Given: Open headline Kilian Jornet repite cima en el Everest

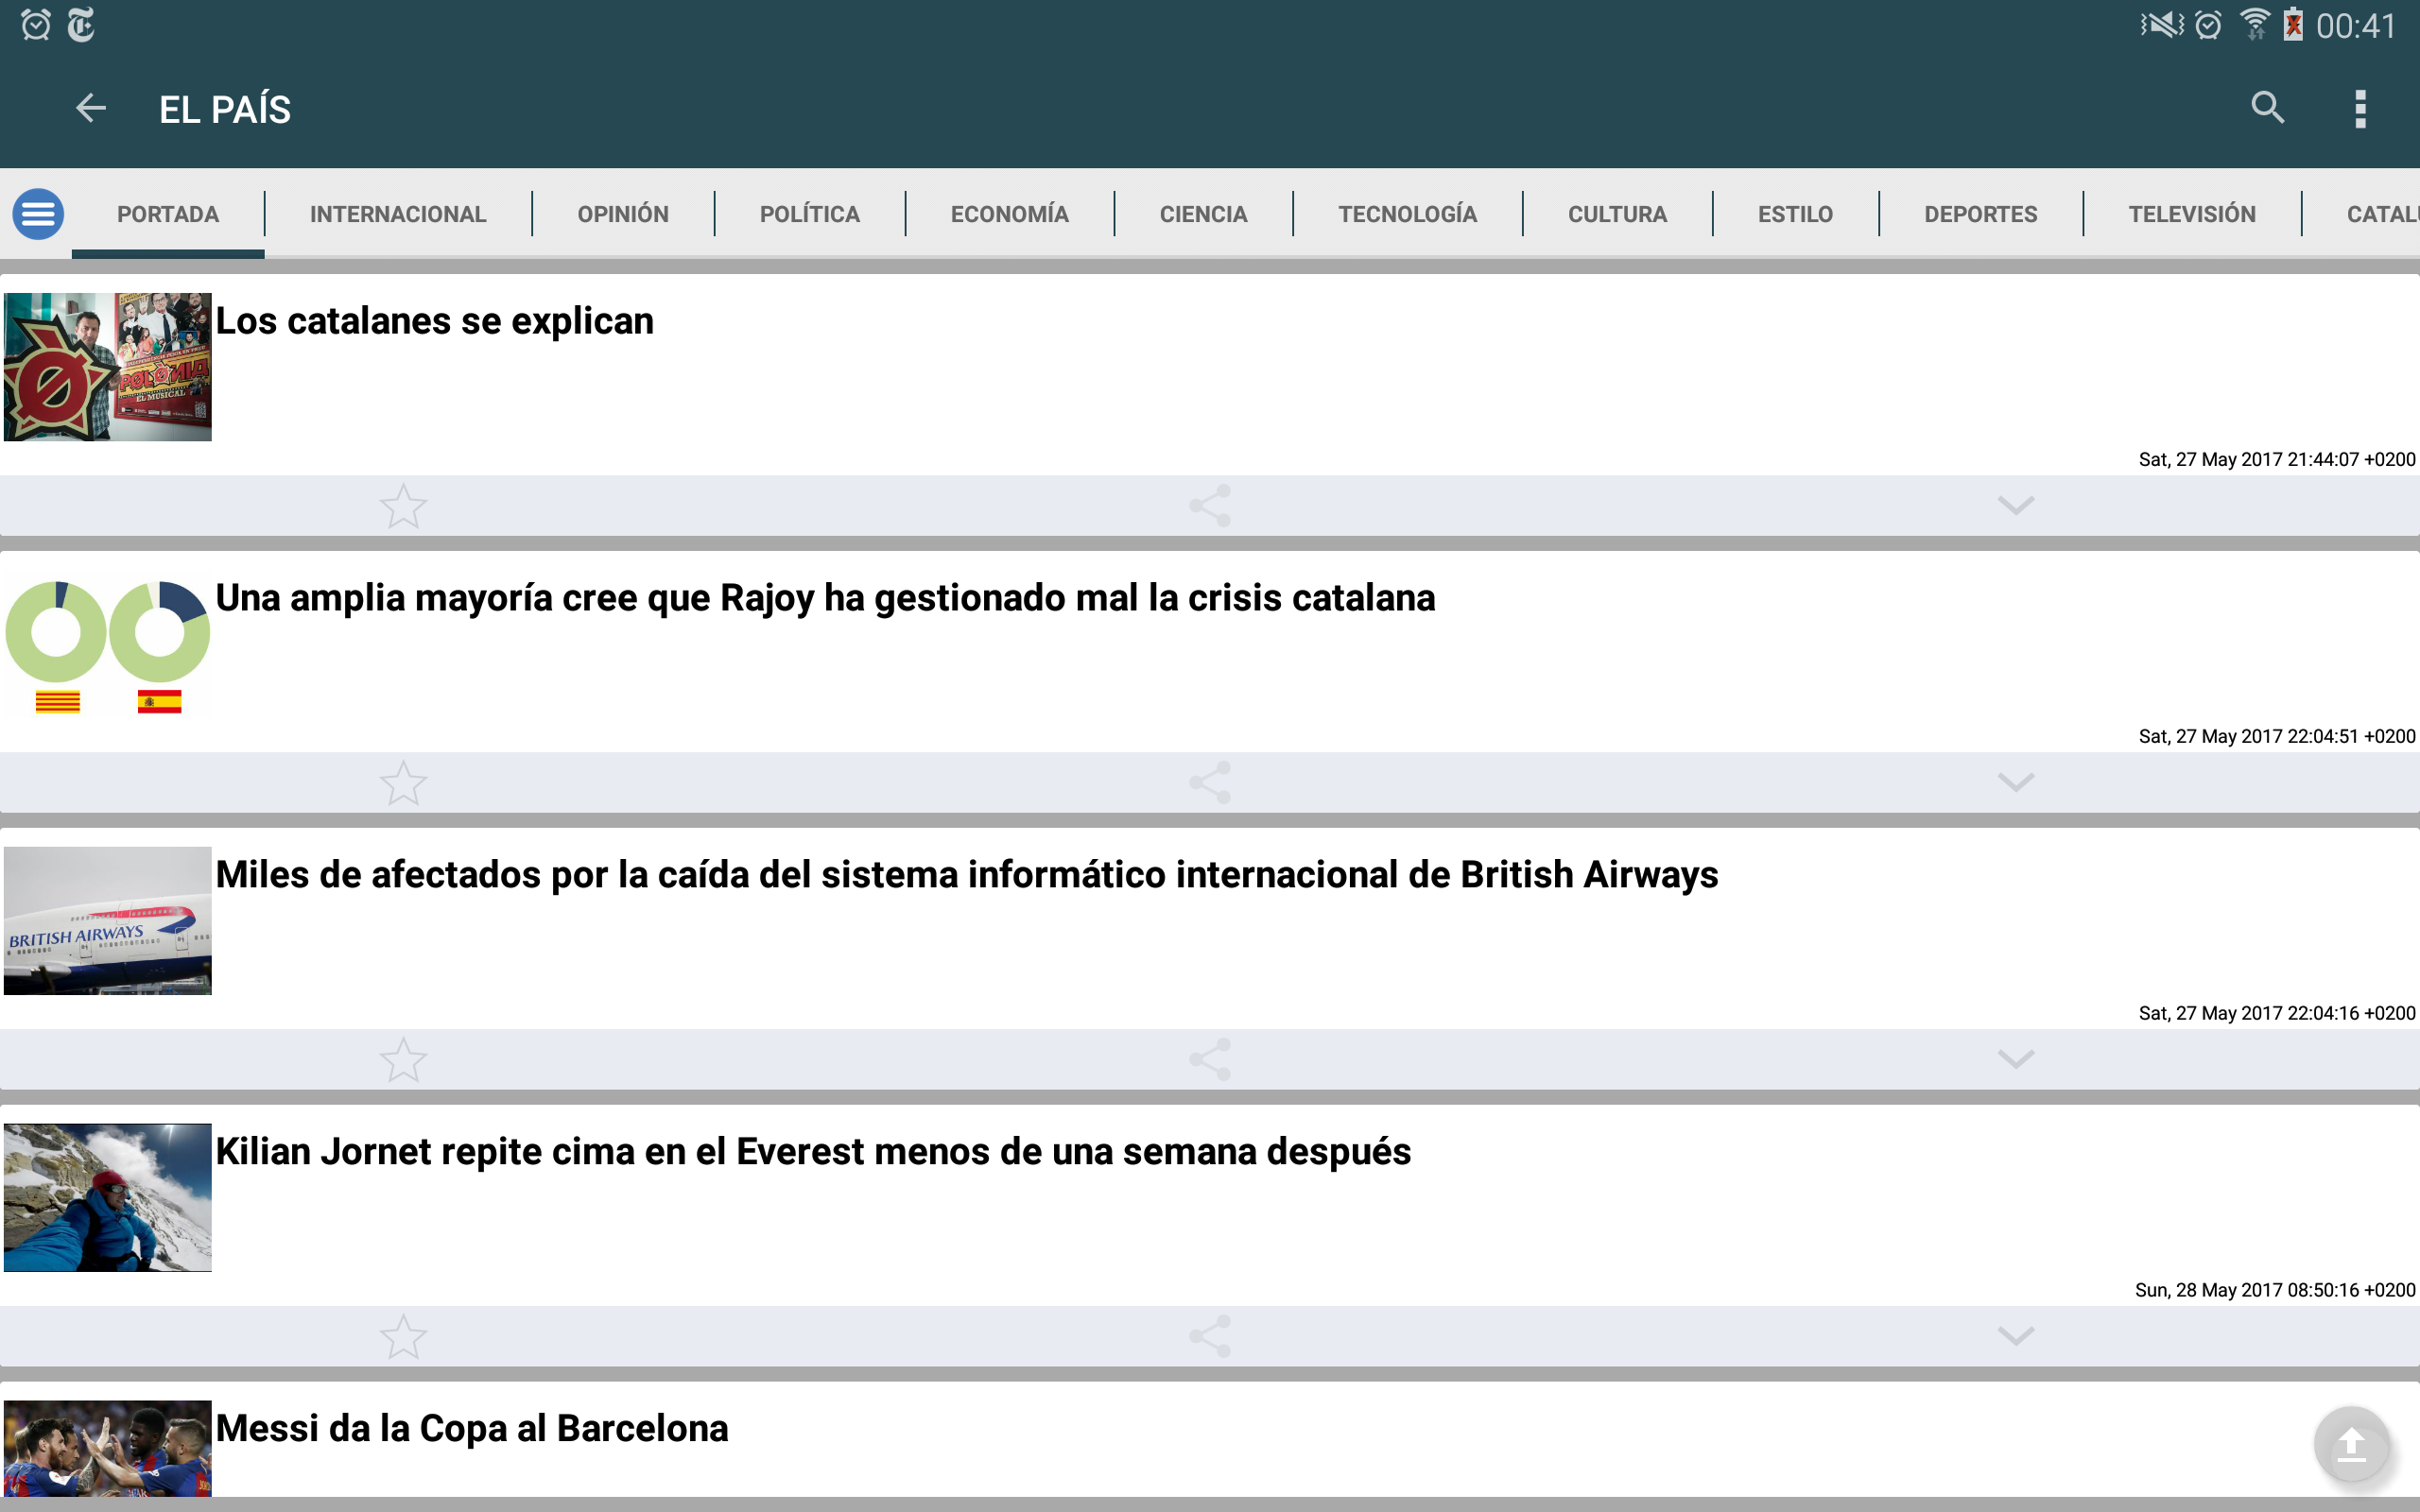Looking at the screenshot, I should [x=812, y=1152].
